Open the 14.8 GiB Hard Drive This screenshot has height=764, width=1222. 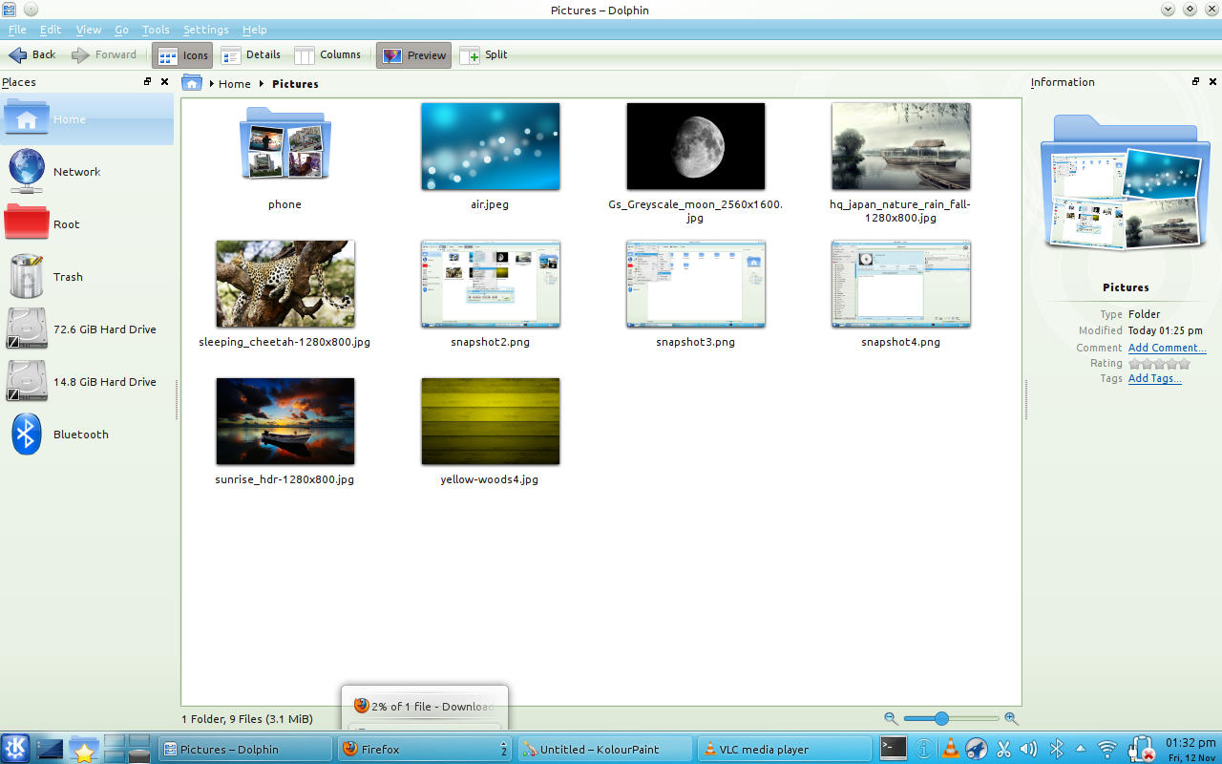pos(87,382)
